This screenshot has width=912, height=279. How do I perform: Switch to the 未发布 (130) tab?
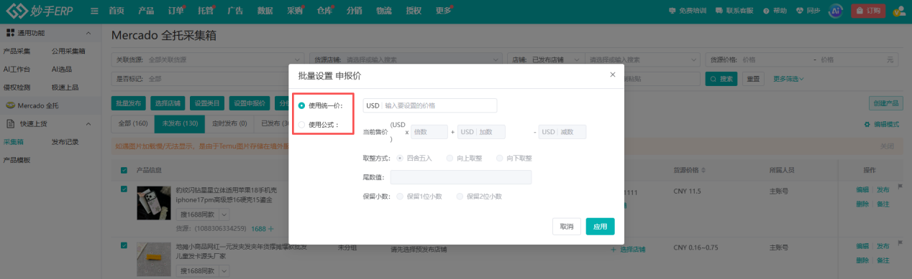pyautogui.click(x=180, y=123)
